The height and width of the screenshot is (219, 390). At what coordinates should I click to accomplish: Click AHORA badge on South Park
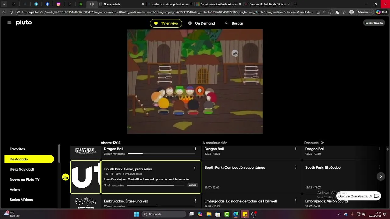click(193, 185)
